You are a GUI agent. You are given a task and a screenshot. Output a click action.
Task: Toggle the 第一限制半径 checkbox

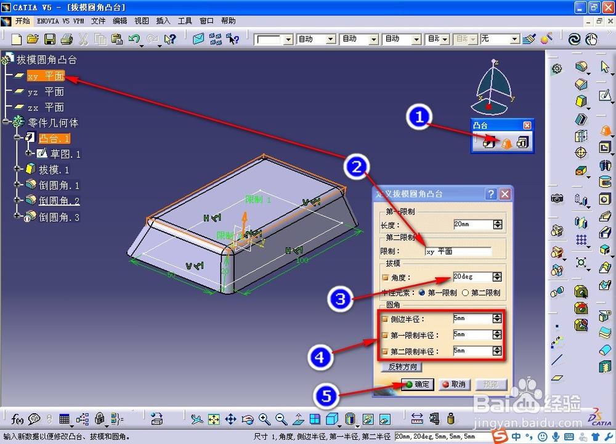click(385, 336)
